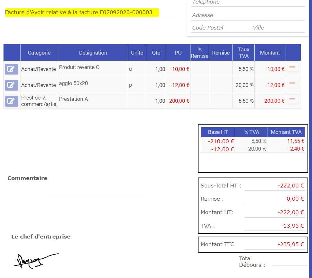Screen dimensions: 312x278
Task: Remove Prestation A line using minus icon
Action: [292, 99]
